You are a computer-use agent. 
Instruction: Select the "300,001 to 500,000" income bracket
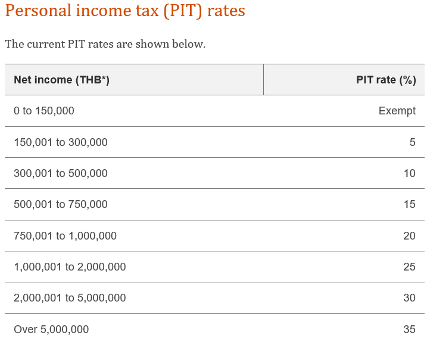[x=61, y=173]
